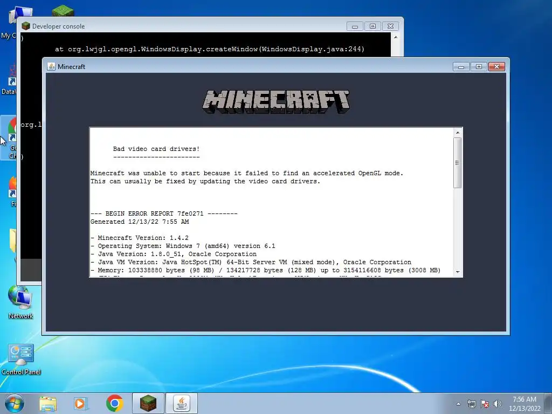
Task: Click the "Operating System: Windows 7" line
Action: tap(183, 246)
